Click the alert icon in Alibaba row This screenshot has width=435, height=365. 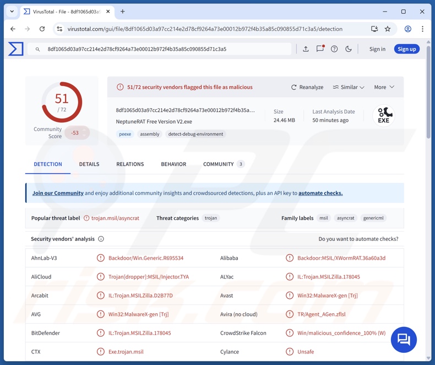[x=290, y=258]
